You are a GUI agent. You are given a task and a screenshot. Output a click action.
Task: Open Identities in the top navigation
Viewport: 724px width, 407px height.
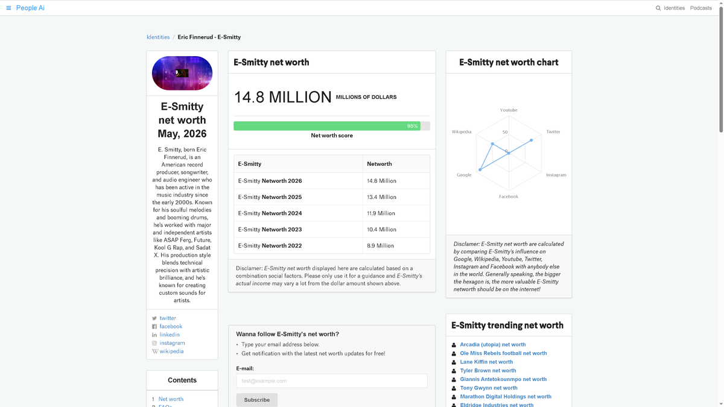coord(674,8)
